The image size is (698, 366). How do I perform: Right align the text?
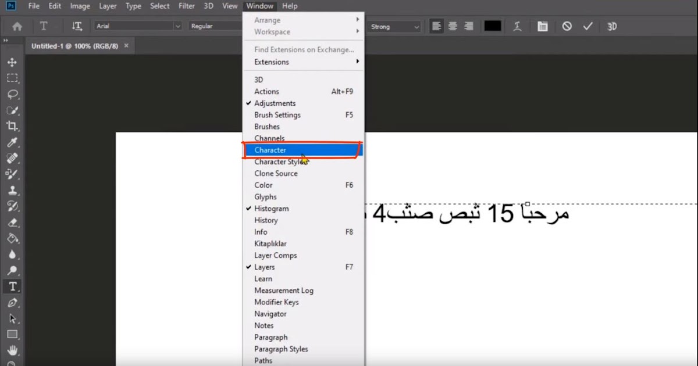pyautogui.click(x=469, y=26)
